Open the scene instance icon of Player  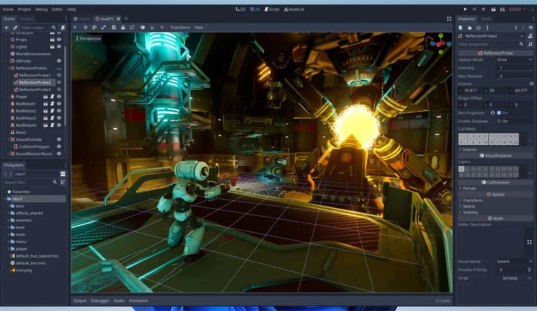(45, 97)
